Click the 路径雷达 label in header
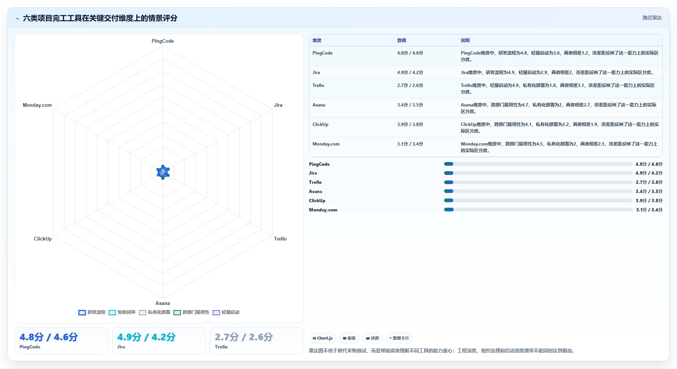Screen dimensions: 677x369 [652, 18]
